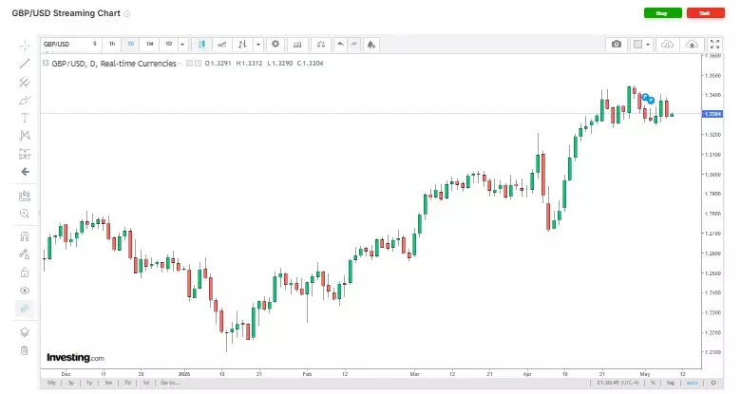
Task: Open the indicators menu
Action: click(297, 45)
